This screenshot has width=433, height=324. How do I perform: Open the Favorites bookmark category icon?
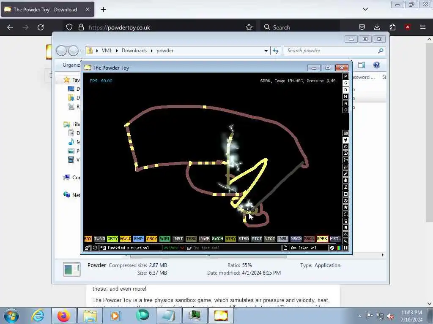click(345, 227)
